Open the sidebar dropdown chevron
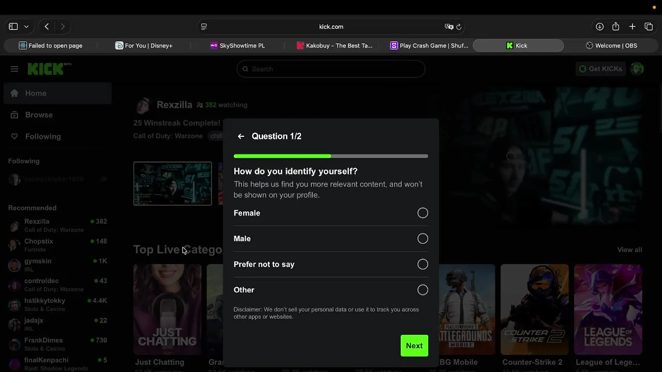The width and height of the screenshot is (662, 372). point(26,26)
